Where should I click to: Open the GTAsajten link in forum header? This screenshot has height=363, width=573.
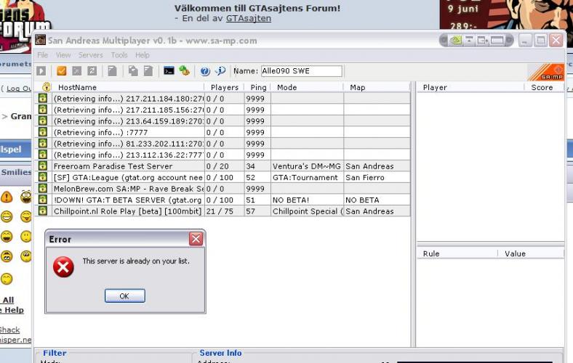tap(249, 18)
